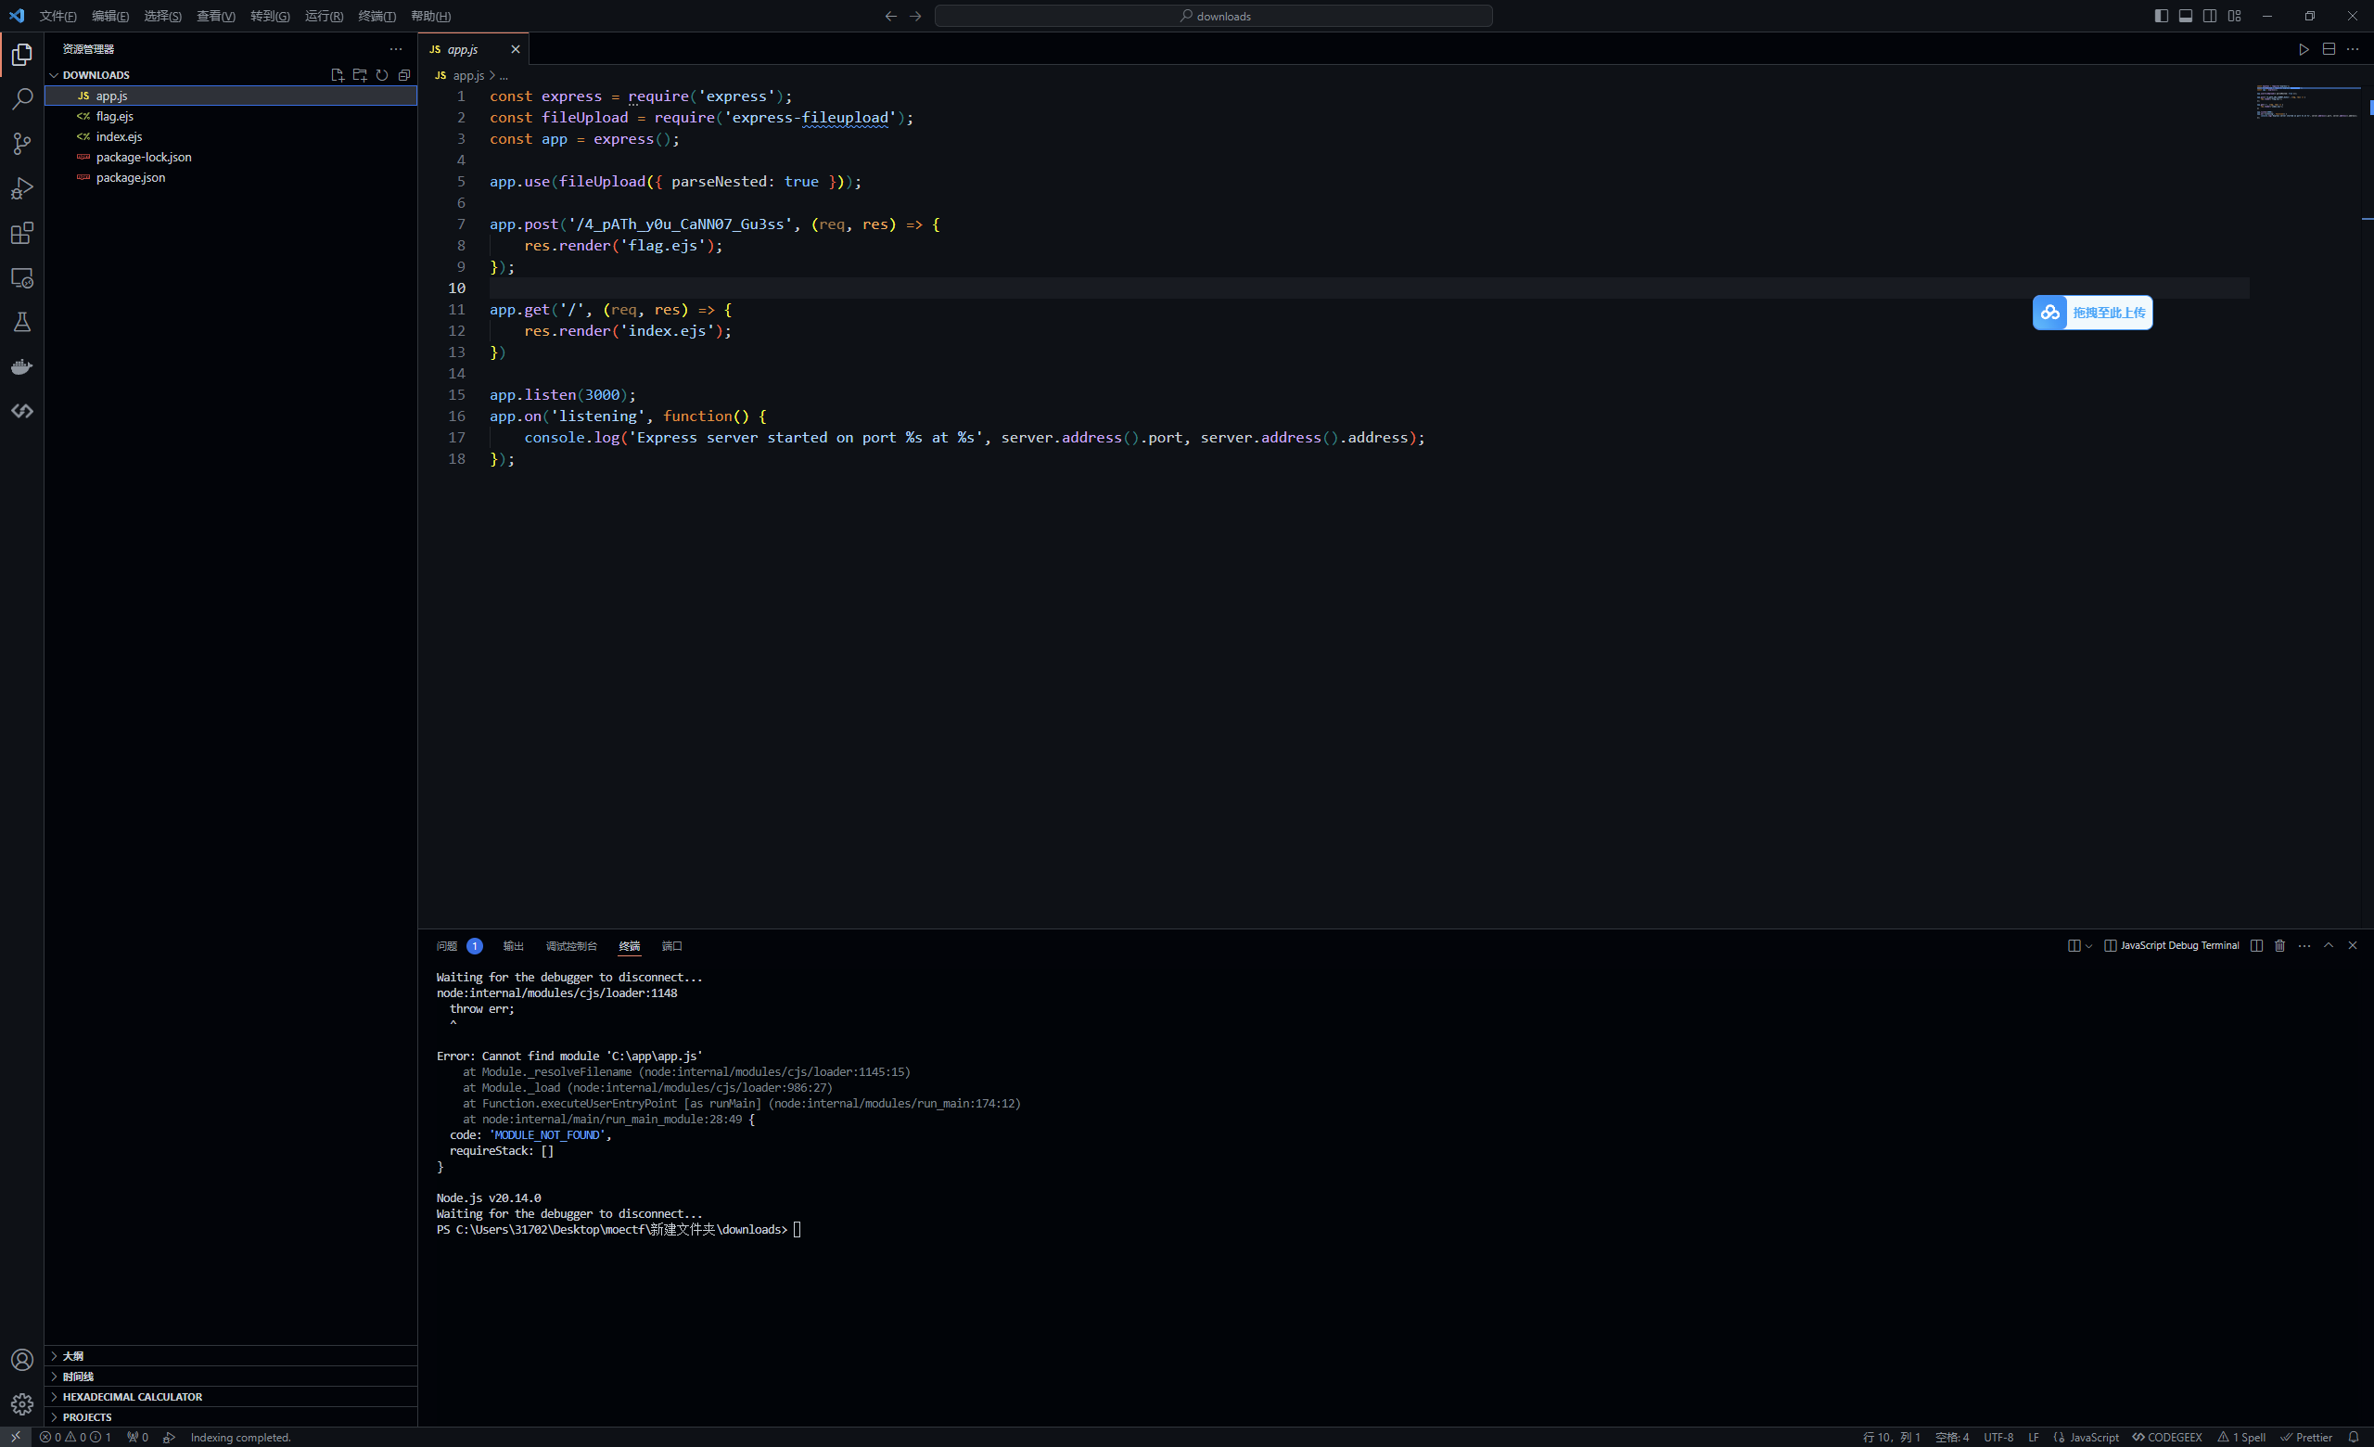Toggle the primary side bar

[2161, 17]
